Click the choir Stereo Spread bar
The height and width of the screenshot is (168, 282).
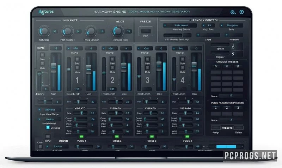point(226,147)
